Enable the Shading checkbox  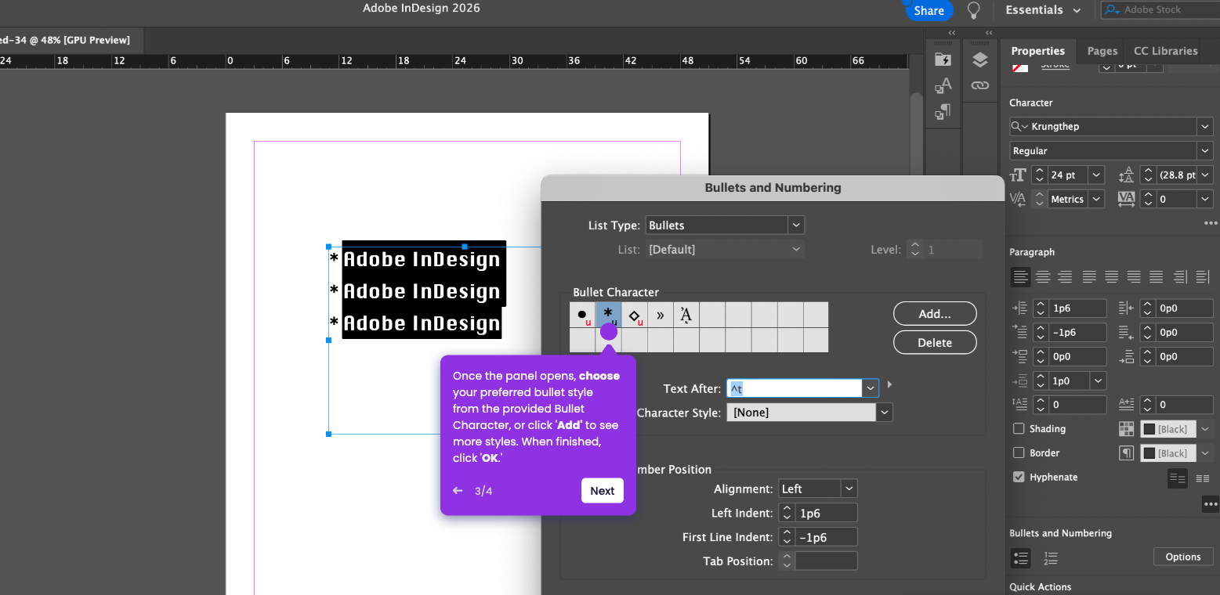click(x=1019, y=428)
